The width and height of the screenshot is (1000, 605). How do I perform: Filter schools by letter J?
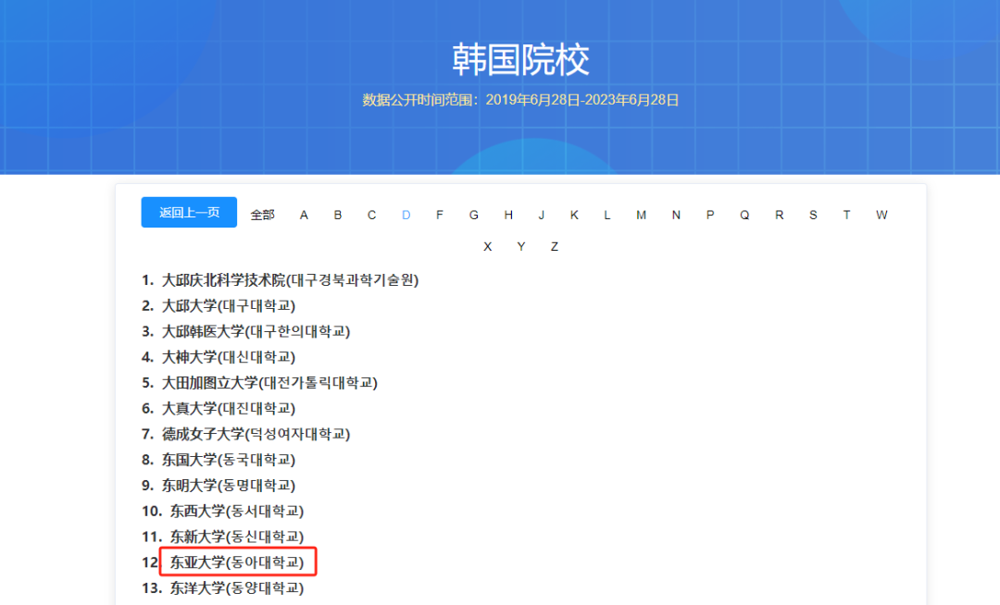(542, 216)
